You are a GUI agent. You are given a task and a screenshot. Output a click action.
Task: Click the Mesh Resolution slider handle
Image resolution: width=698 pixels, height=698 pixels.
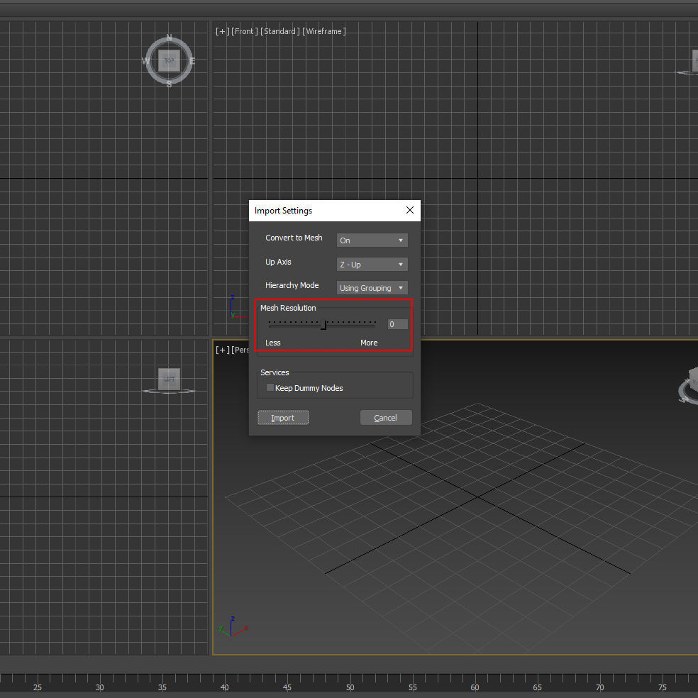[x=323, y=325]
